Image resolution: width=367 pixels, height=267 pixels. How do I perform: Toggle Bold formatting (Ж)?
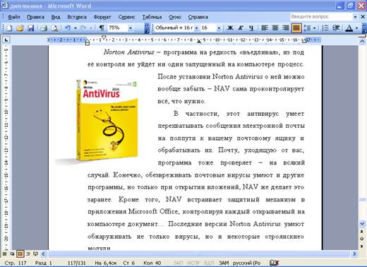(x=230, y=28)
